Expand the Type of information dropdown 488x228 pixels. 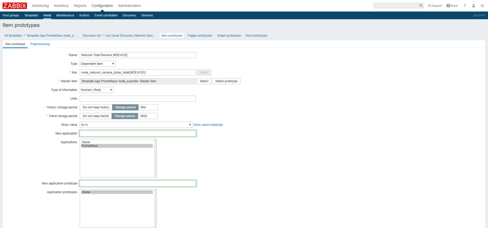(x=96, y=89)
